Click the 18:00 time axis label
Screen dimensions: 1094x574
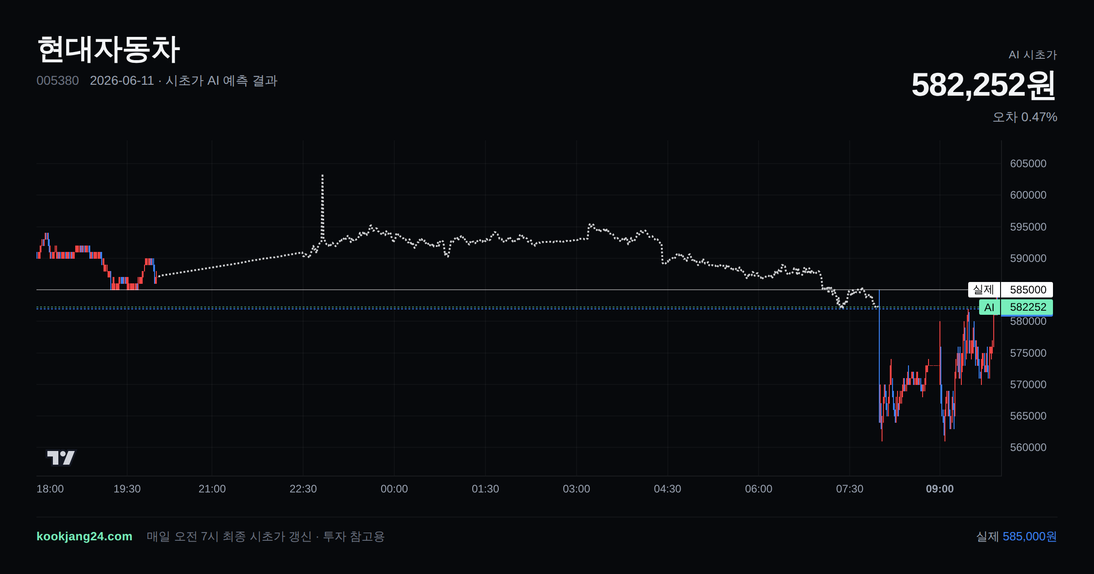tap(50, 489)
